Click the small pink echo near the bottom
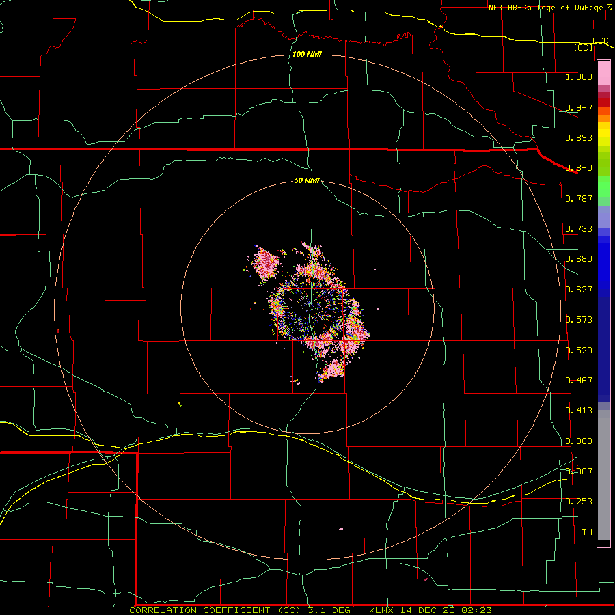 pyautogui.click(x=341, y=529)
